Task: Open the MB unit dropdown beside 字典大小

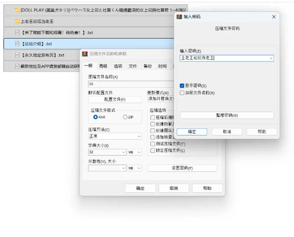Action: [135, 152]
